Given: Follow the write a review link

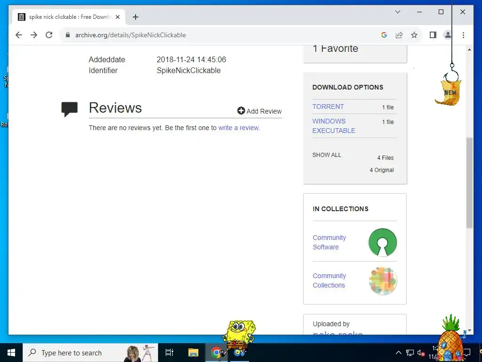Looking at the screenshot, I should [239, 128].
